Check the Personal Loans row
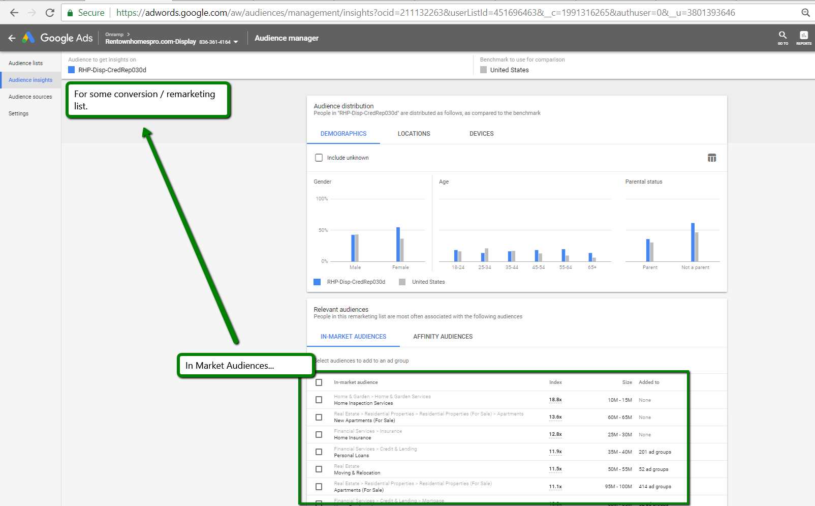This screenshot has height=506, width=815. click(319, 452)
